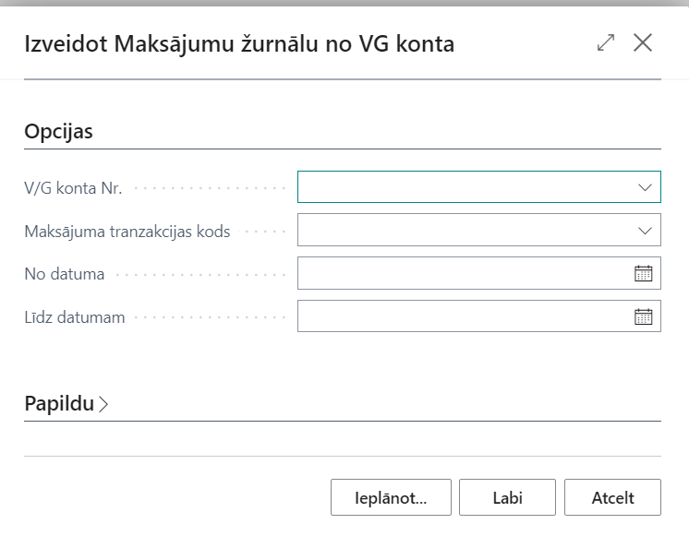The height and width of the screenshot is (536, 689).
Task: Click inside the Līdz datumam date field
Action: tap(462, 316)
